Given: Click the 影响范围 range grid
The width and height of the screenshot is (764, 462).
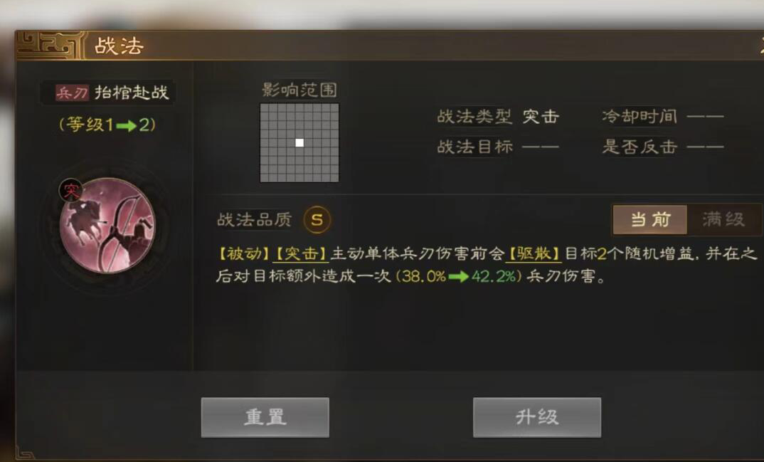Looking at the screenshot, I should (299, 143).
